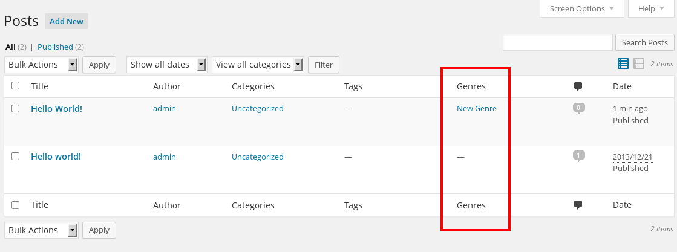Expand the Screen Options tab

tap(582, 8)
